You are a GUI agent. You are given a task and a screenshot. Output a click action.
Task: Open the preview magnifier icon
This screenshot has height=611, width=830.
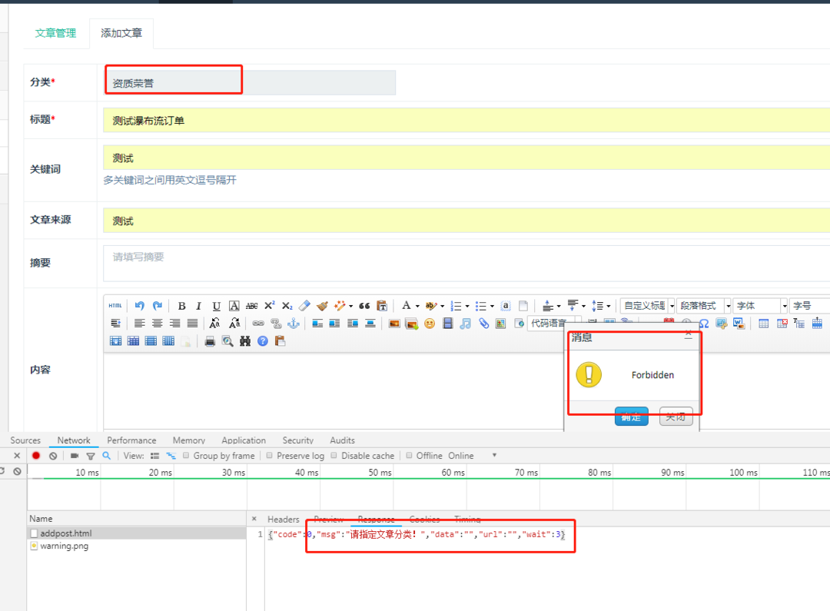(227, 341)
